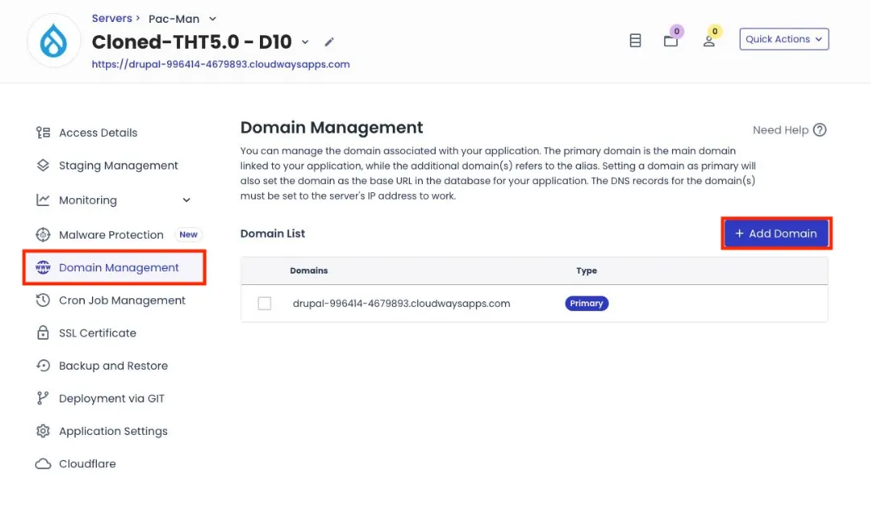The image size is (871, 505).
Task: Click the Drupal application logo icon
Action: 54,41
